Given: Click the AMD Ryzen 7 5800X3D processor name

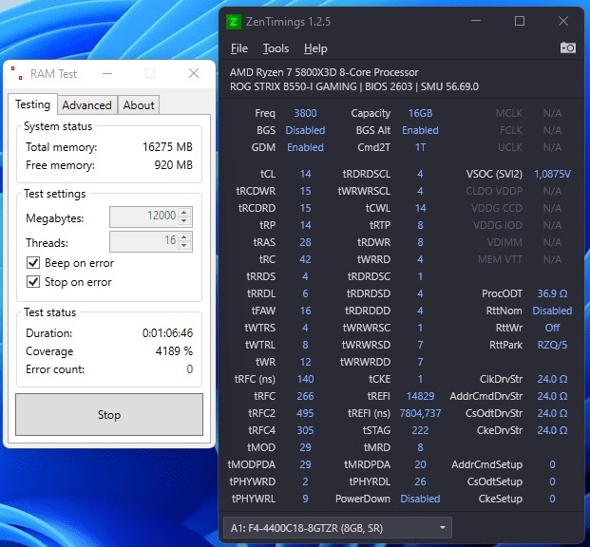Looking at the screenshot, I should point(324,72).
